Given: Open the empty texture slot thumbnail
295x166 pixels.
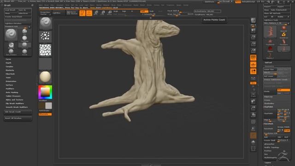Looking at the screenshot, I should coord(45,64).
